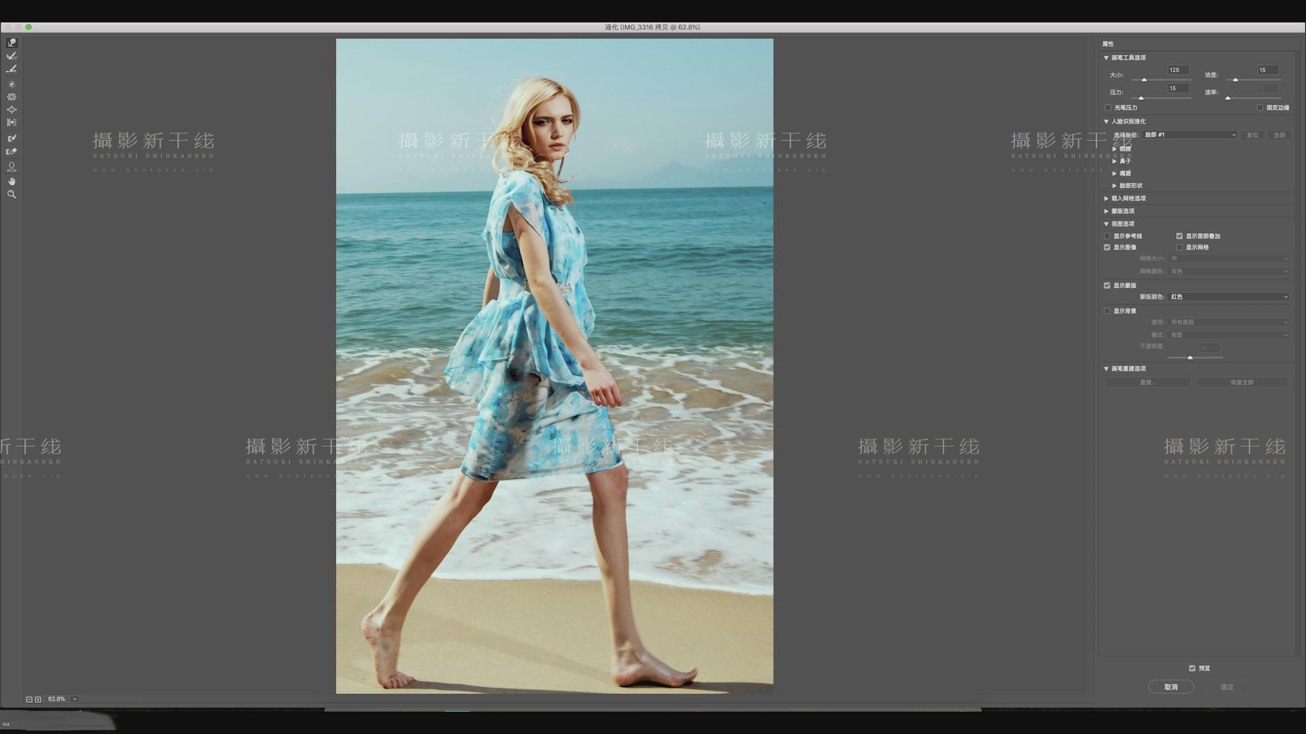Open 网格大小 mesh size dropdown

coord(1228,258)
